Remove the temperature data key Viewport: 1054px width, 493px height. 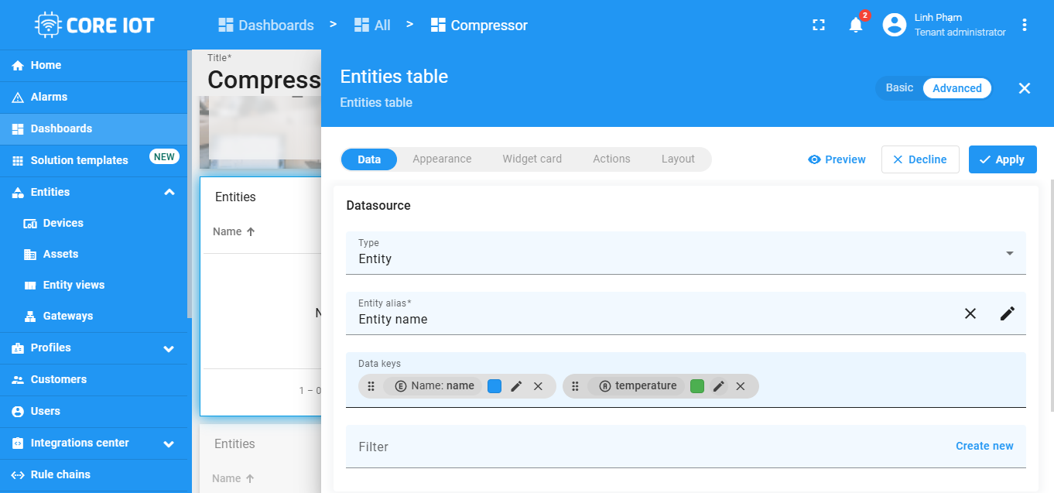[741, 386]
